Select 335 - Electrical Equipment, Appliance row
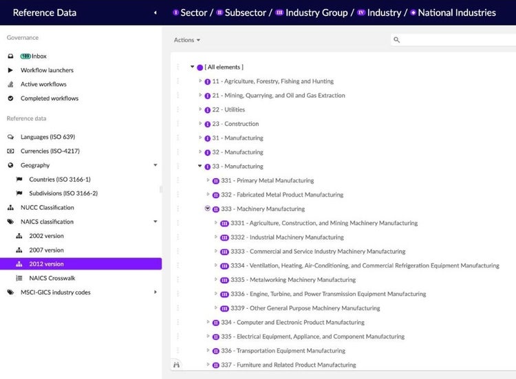The height and width of the screenshot is (379, 516). tap(312, 336)
